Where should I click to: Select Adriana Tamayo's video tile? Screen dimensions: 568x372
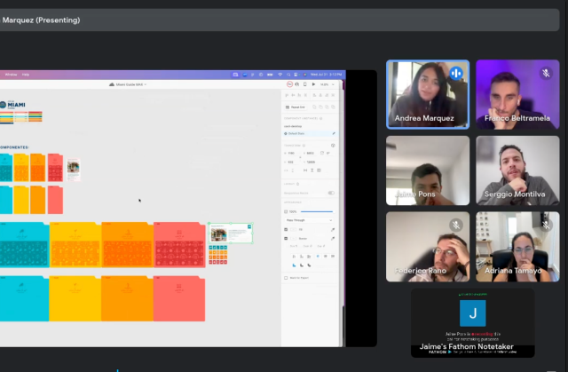click(517, 247)
